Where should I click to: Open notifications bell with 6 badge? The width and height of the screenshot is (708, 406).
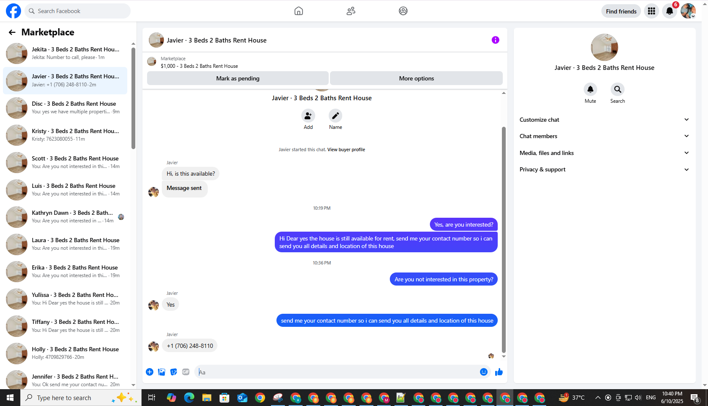tap(670, 11)
